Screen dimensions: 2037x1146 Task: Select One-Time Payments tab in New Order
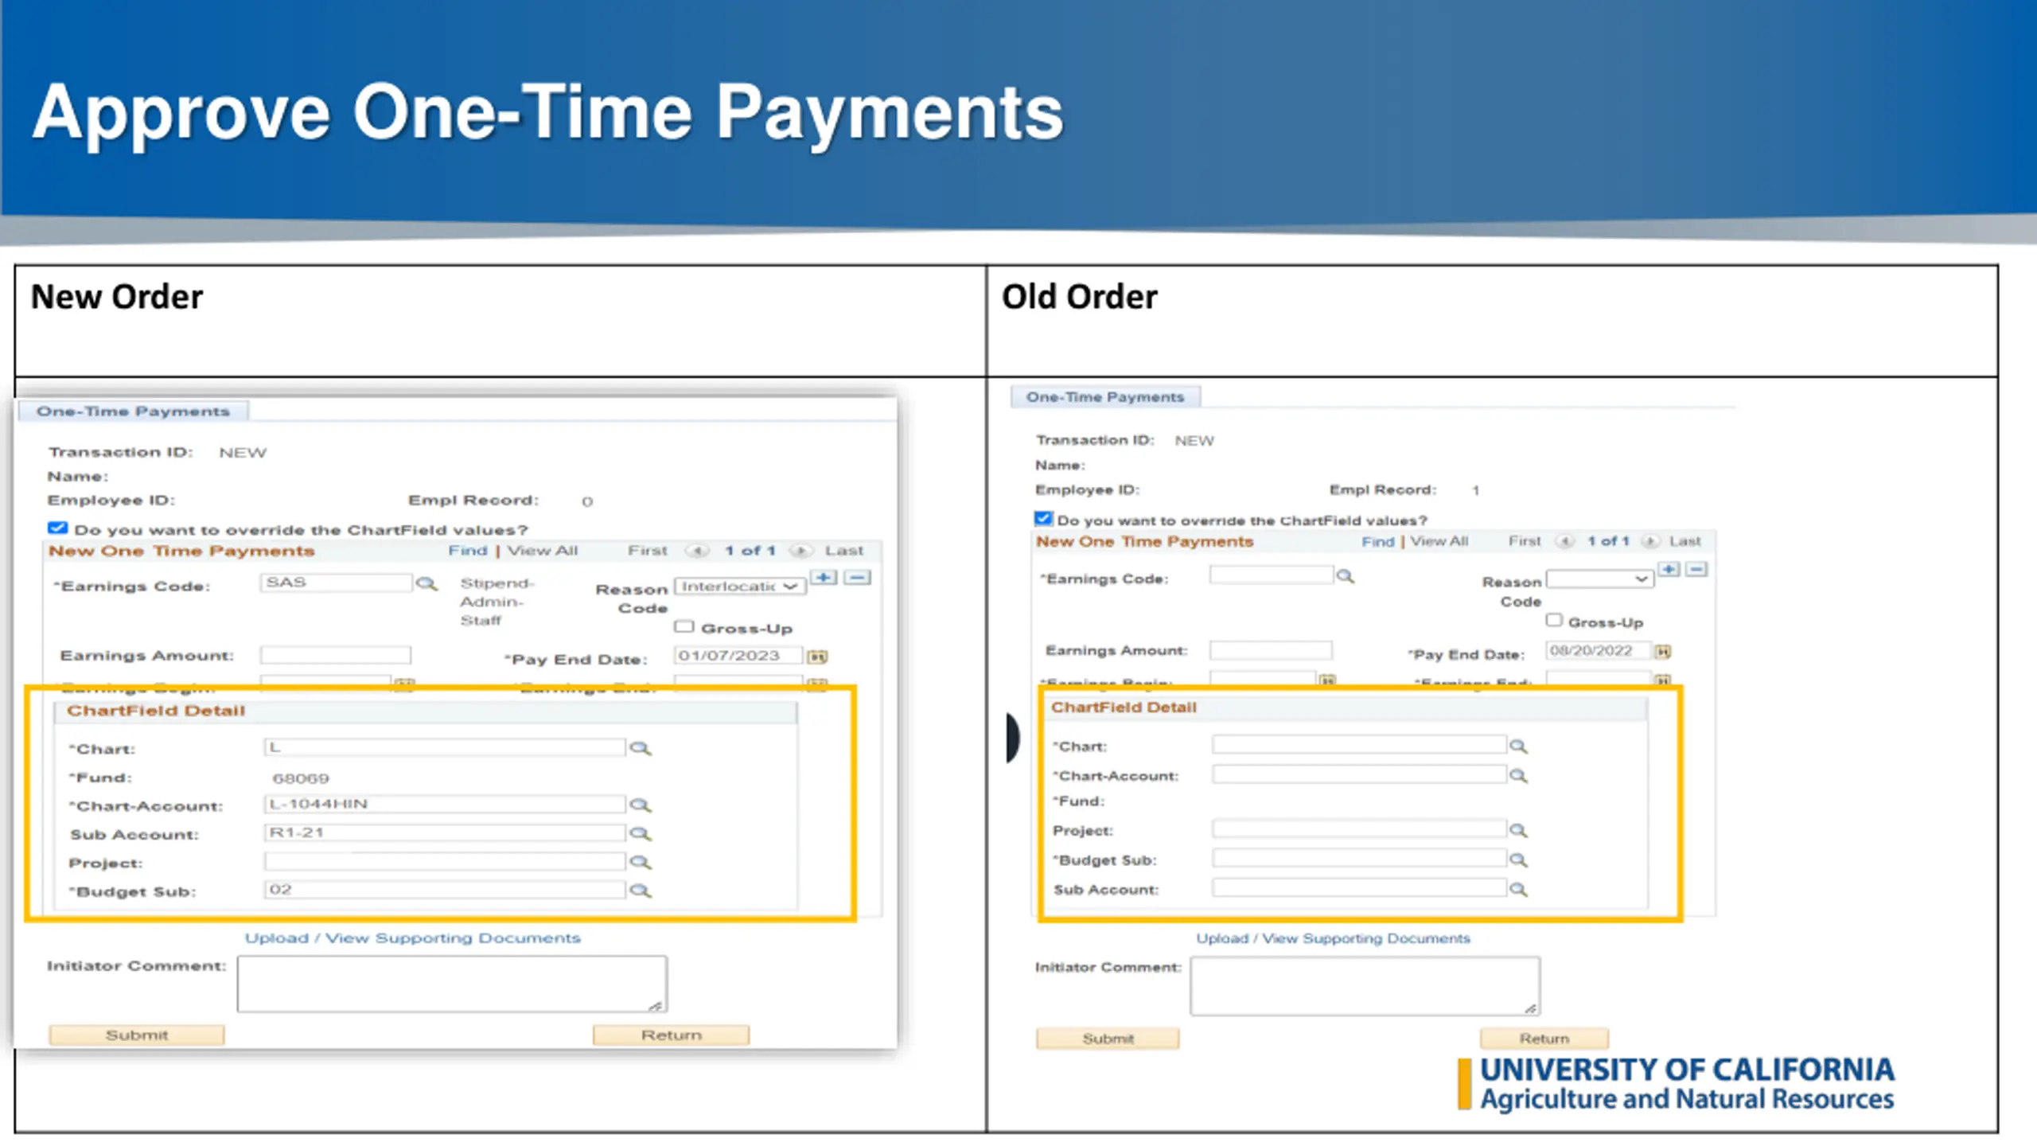(133, 411)
